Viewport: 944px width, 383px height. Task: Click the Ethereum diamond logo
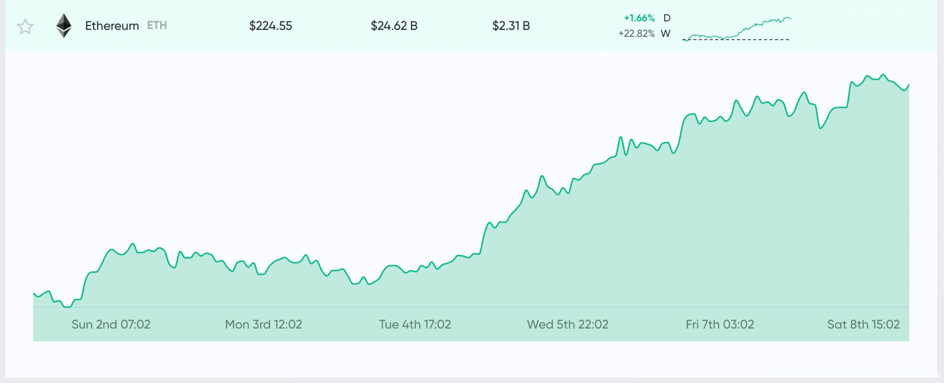tap(64, 26)
